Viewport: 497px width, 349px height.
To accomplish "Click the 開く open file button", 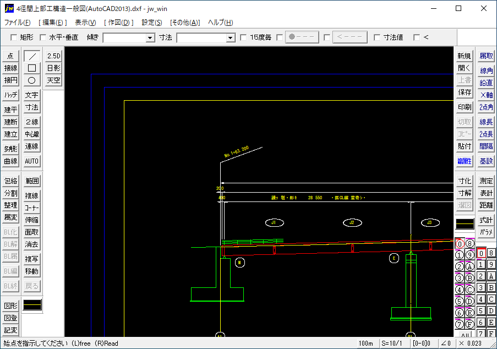I will pos(465,68).
